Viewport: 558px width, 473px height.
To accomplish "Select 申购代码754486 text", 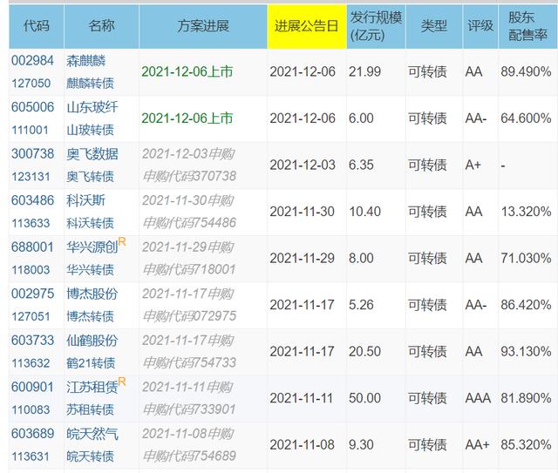I will coord(189,222).
